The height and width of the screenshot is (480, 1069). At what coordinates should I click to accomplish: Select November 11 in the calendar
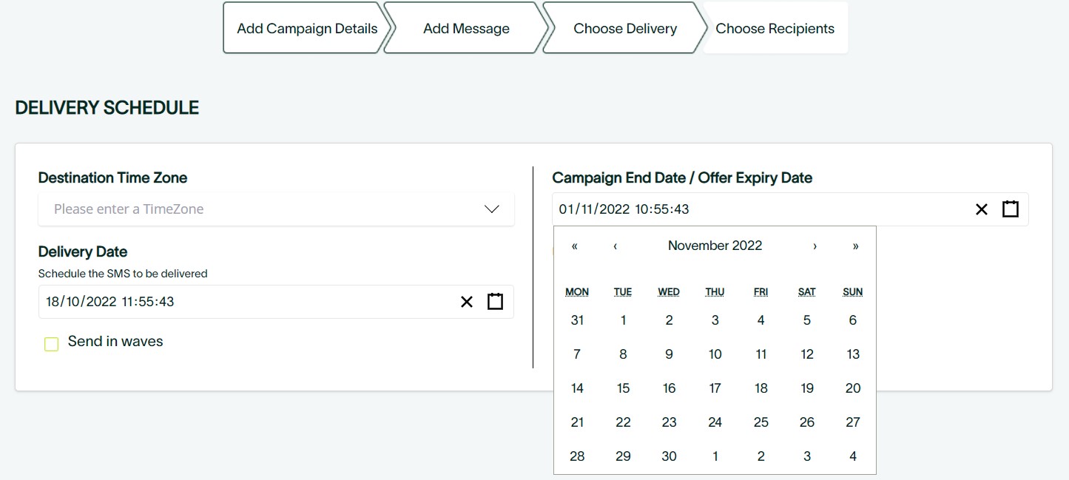pos(761,354)
